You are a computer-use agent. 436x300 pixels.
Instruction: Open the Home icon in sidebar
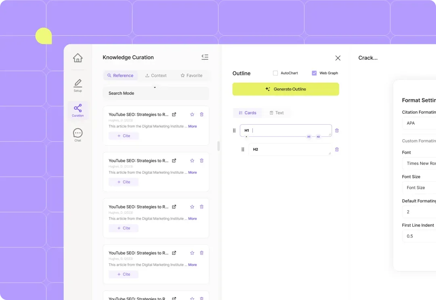(78, 58)
